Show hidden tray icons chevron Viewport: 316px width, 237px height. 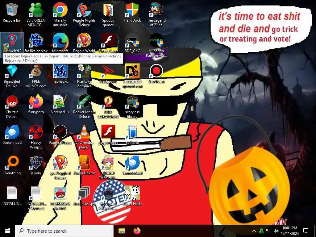tap(254, 231)
